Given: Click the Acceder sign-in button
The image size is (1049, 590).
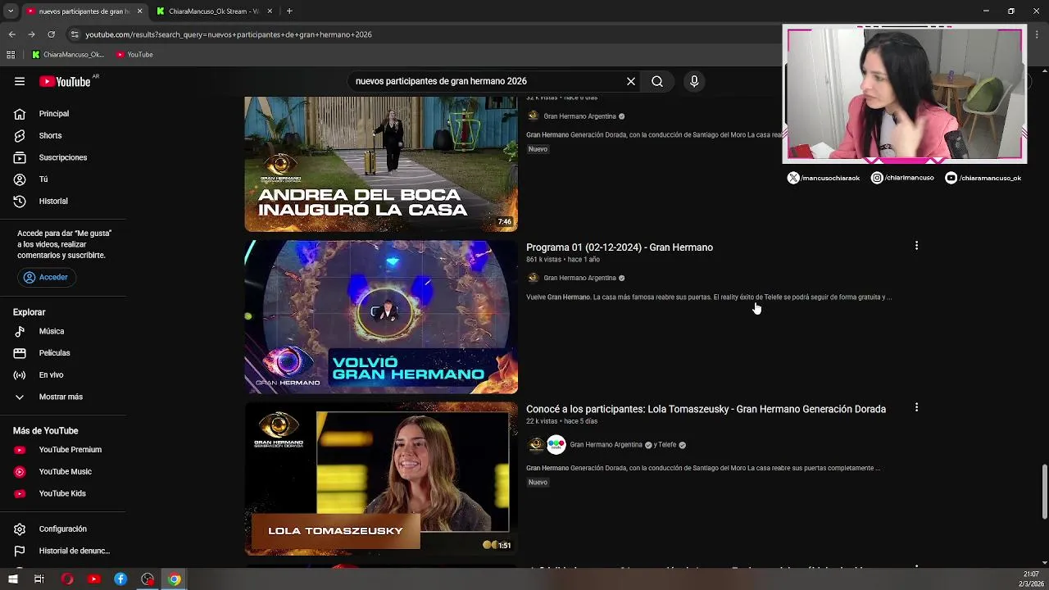Looking at the screenshot, I should pos(46,277).
